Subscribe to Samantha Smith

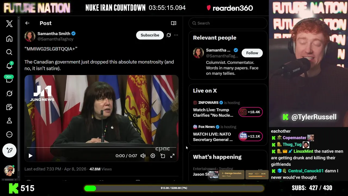point(150,35)
